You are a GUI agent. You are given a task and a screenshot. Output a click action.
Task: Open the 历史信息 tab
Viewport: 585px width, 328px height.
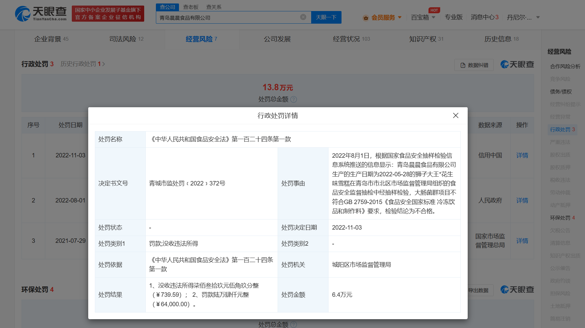point(502,39)
